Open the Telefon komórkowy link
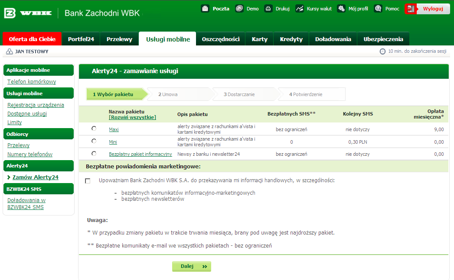The image size is (454, 280). [32, 82]
